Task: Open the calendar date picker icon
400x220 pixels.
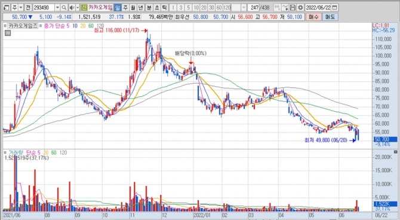Action: [x=335, y=8]
